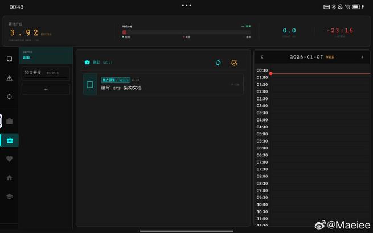373x233 pixels.
Task: Open the inbox icon in the sidebar
Action: [x=9, y=59]
